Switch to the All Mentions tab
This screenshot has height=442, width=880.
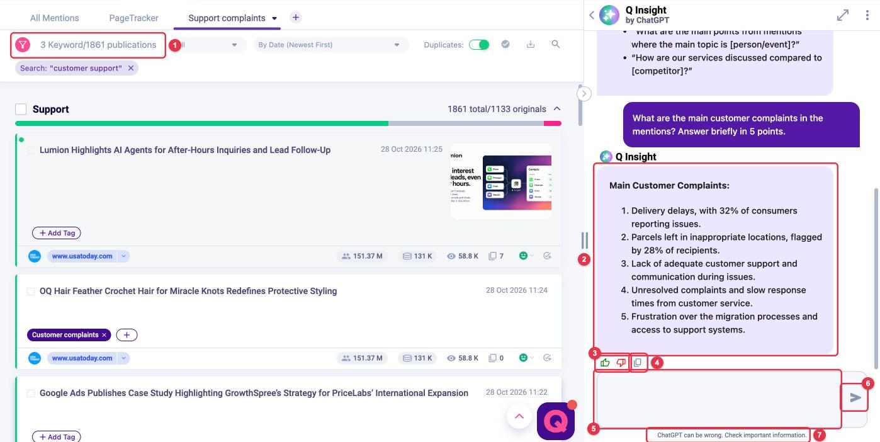tap(54, 18)
